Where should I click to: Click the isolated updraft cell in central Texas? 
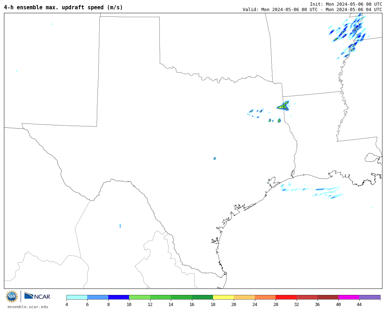[215, 159]
